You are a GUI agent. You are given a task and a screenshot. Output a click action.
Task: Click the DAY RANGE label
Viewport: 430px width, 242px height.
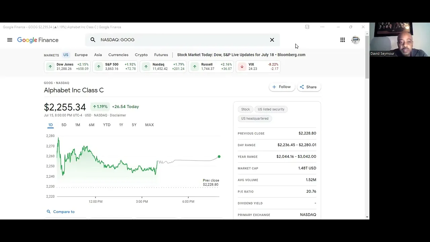(x=247, y=145)
